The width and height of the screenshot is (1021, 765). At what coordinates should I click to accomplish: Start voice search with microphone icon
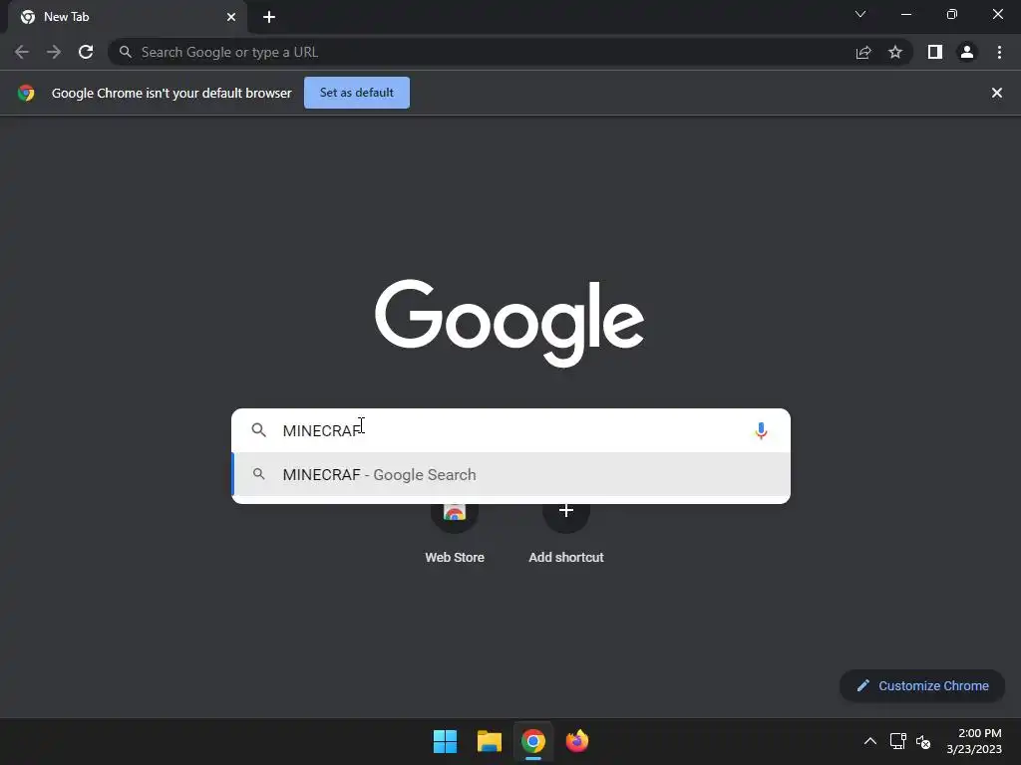761,430
